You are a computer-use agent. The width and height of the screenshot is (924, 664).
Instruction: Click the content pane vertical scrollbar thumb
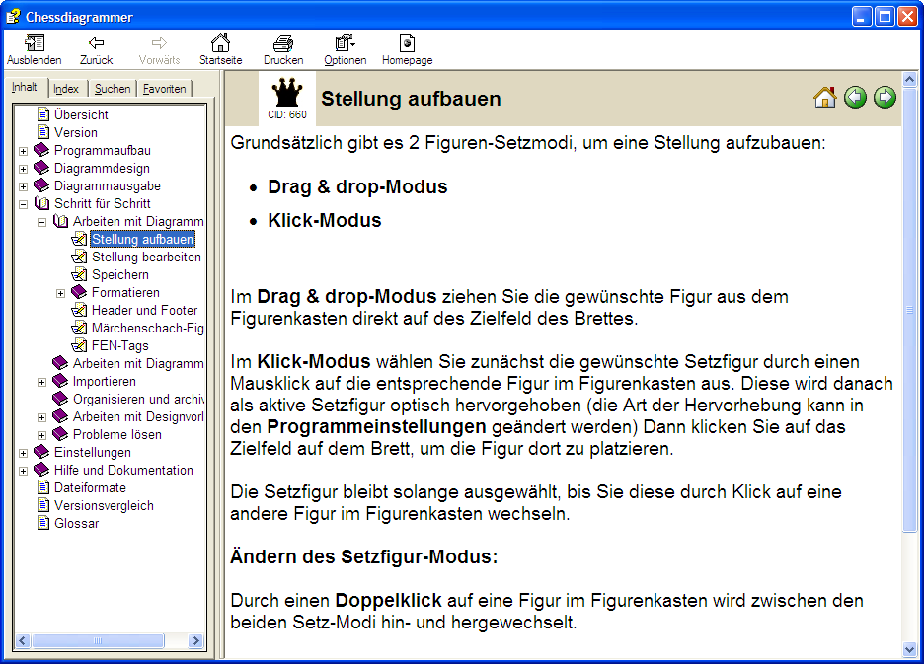click(x=909, y=309)
